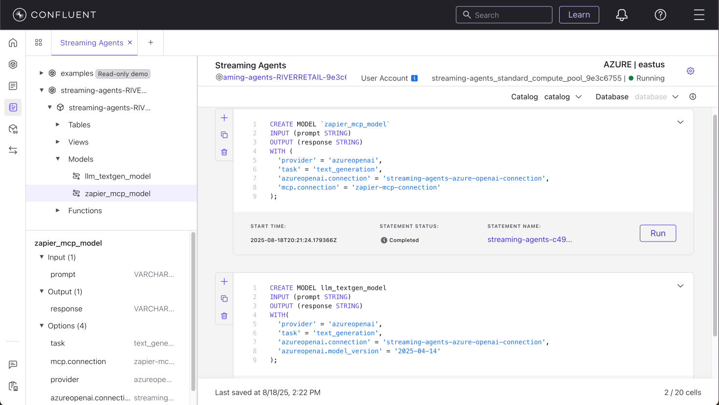Open the Catalog dropdown
The image size is (719, 405).
563,97
